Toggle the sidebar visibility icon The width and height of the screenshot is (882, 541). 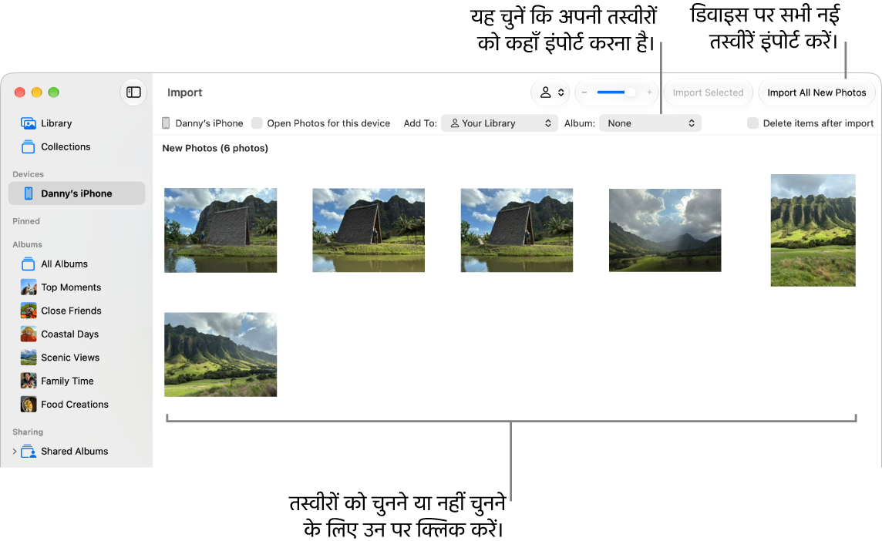pos(133,92)
